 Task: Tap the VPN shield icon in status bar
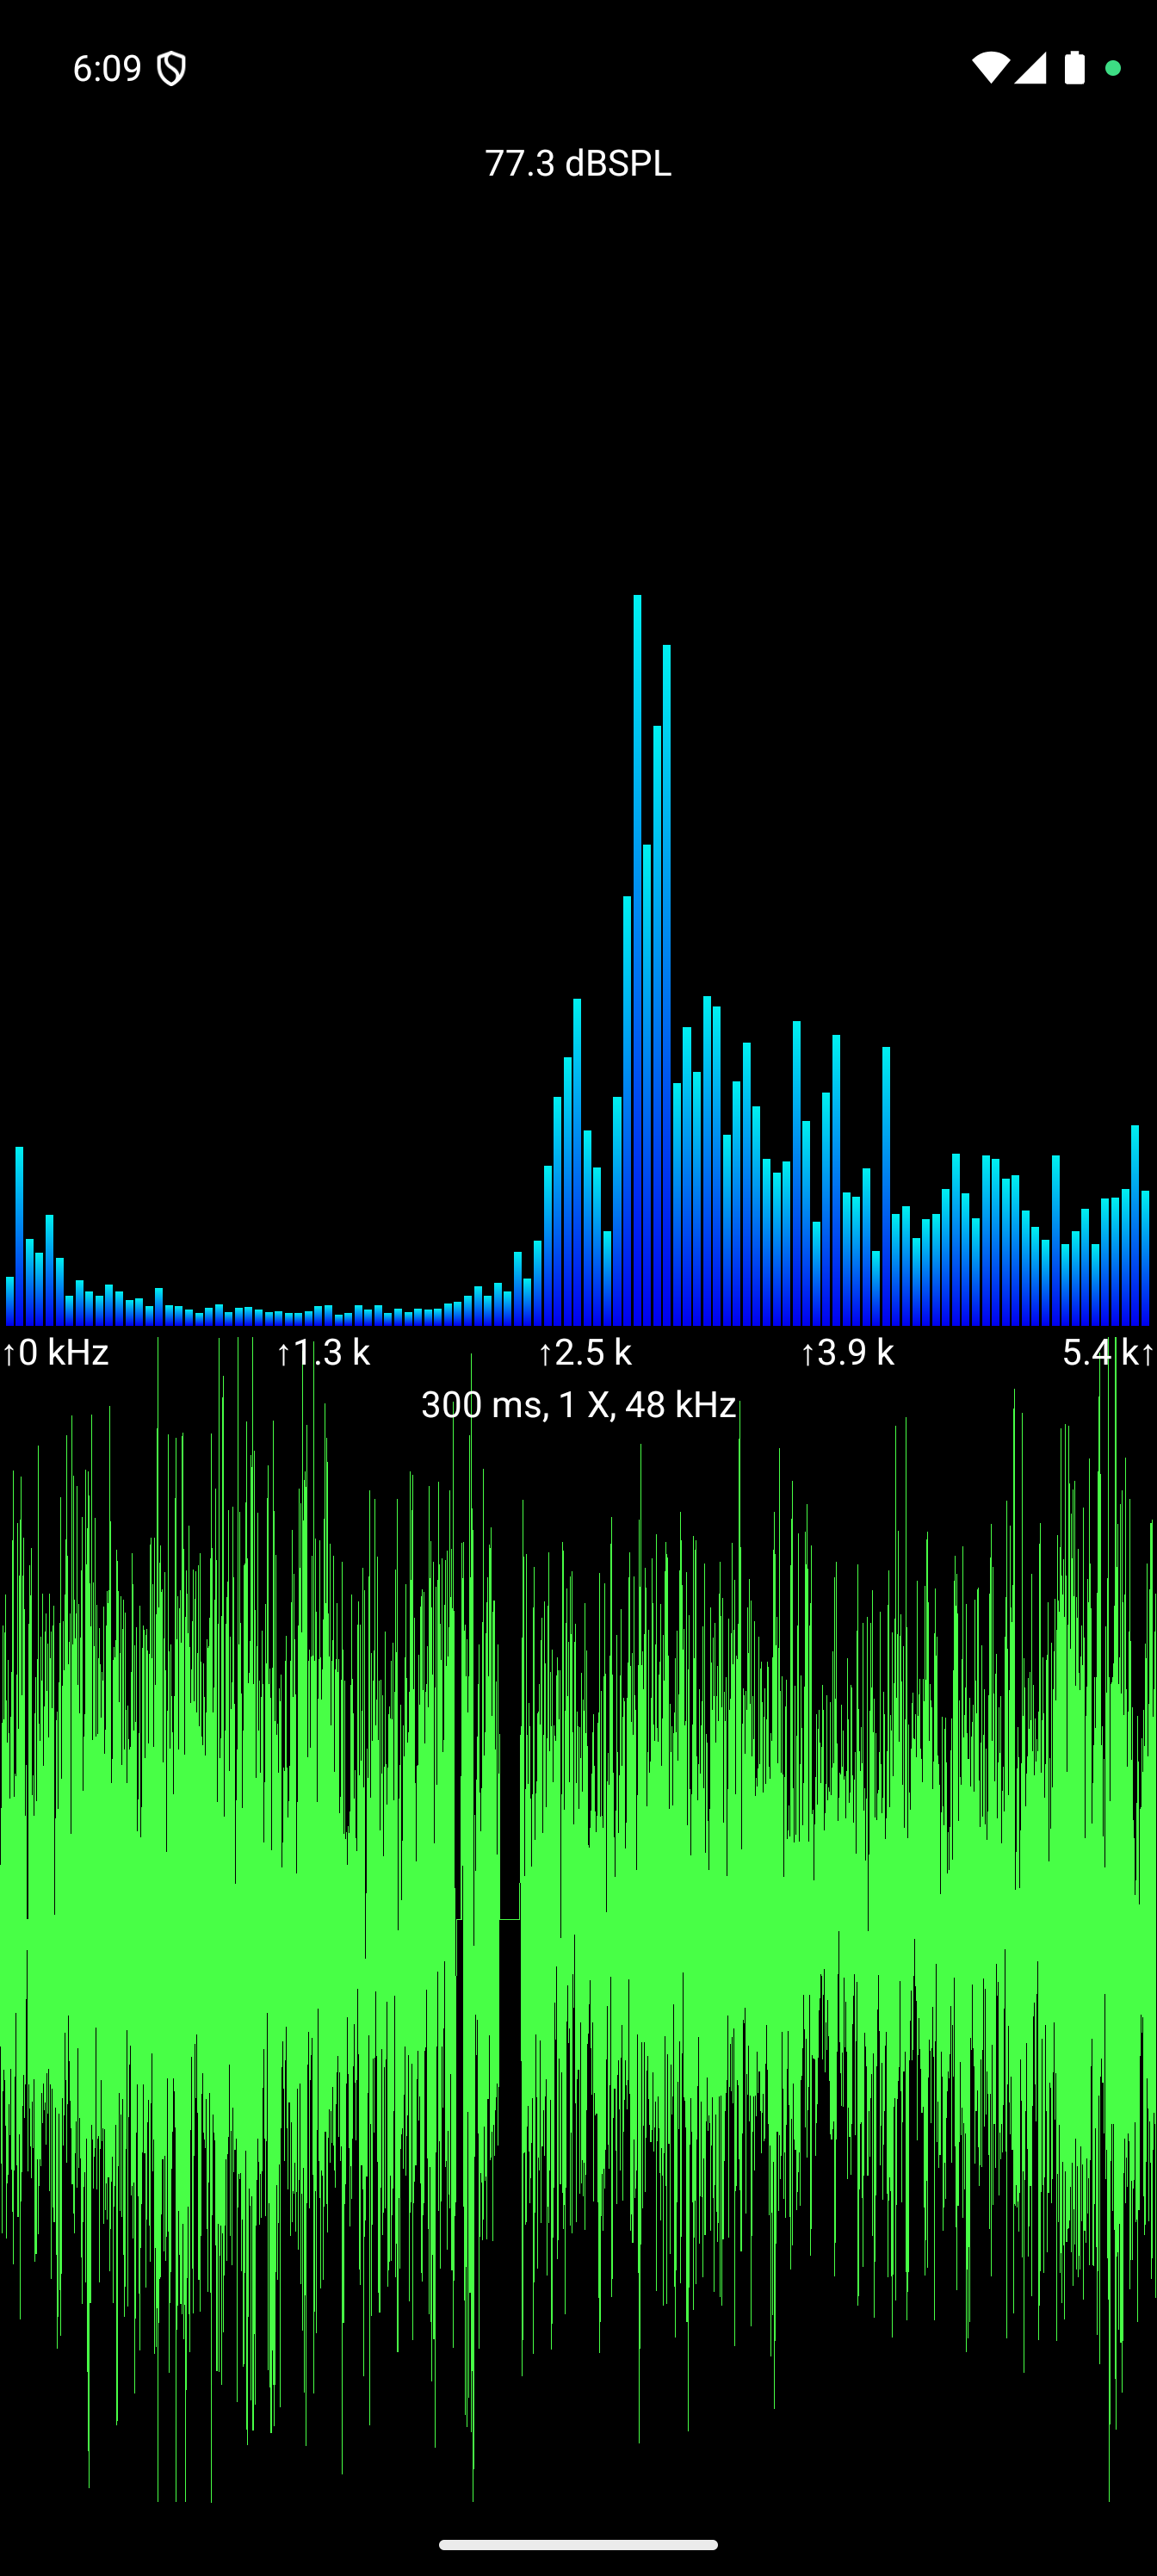(172, 68)
